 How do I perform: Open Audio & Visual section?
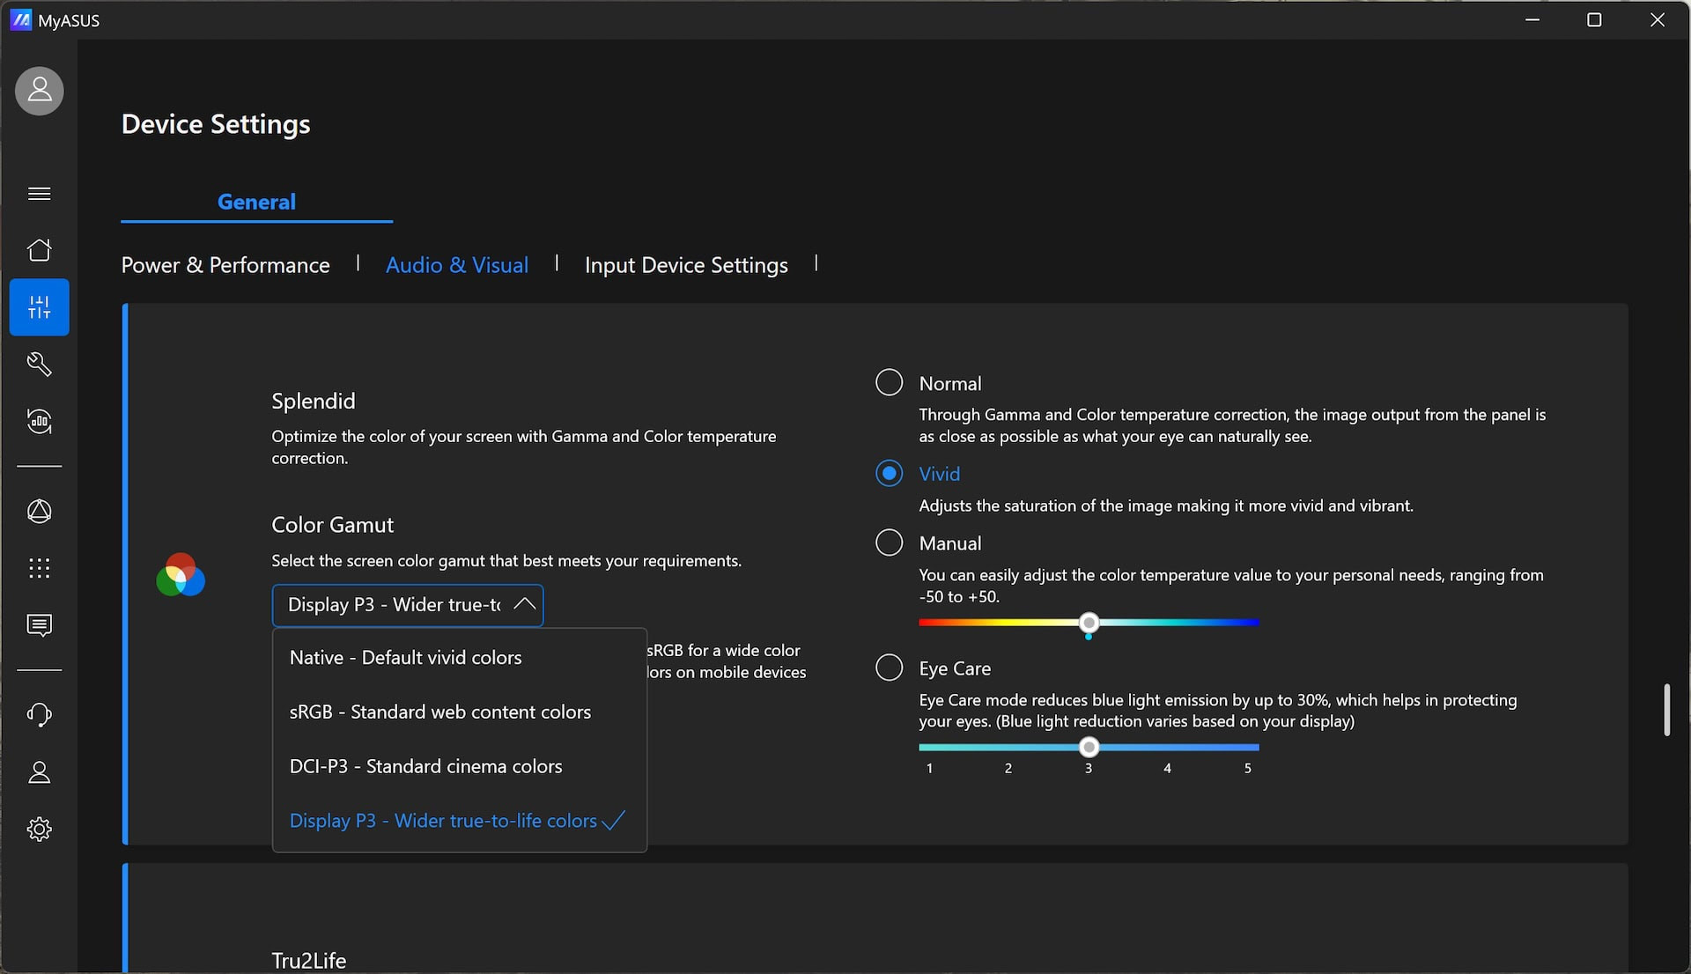pyautogui.click(x=457, y=265)
